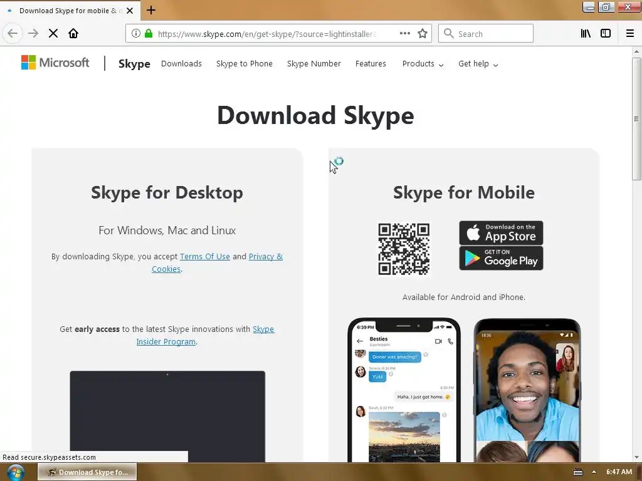Viewport: 642px width, 481px height.
Task: Open Skype Number page
Action: tap(314, 64)
